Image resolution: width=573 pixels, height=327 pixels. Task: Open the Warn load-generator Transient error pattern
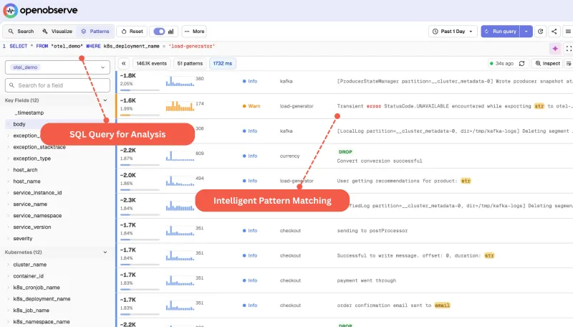[345, 106]
